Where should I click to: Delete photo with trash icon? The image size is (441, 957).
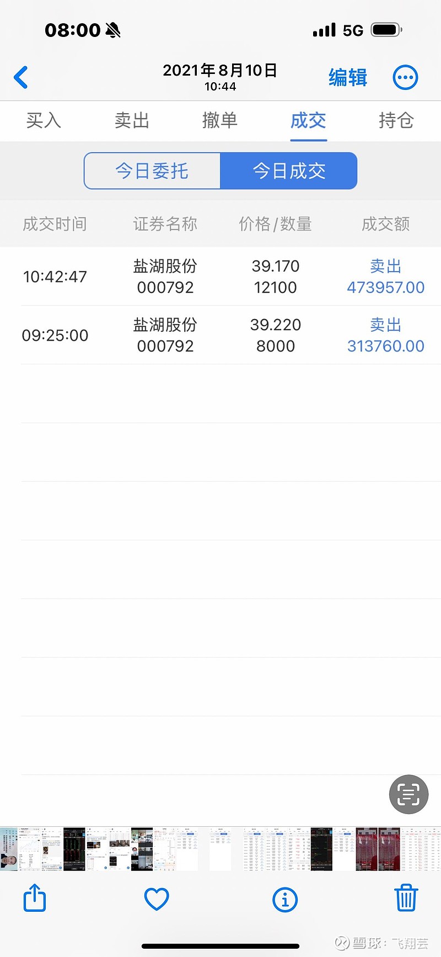(x=406, y=898)
